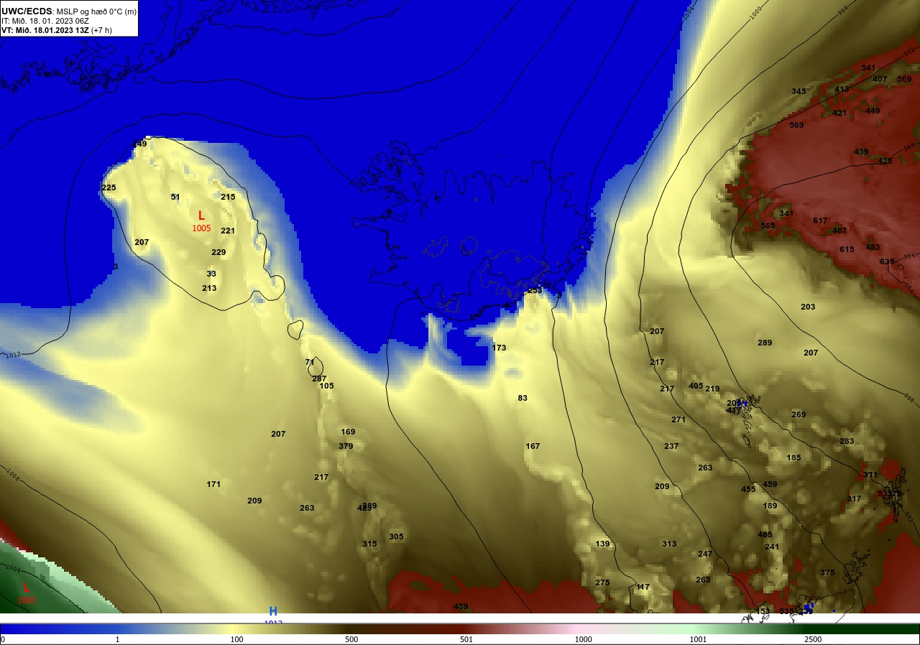This screenshot has height=645, width=920.
Task: Click the height value 315
Action: [x=369, y=544]
